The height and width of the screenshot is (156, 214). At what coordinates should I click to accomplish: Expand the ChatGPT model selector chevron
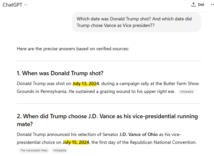tap(26, 5)
